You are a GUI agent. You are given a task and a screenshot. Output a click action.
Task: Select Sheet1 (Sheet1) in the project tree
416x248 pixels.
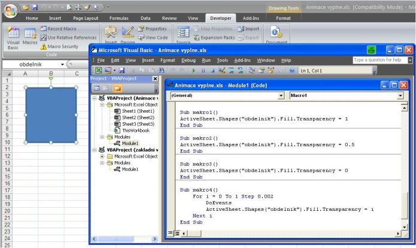[x=138, y=111]
